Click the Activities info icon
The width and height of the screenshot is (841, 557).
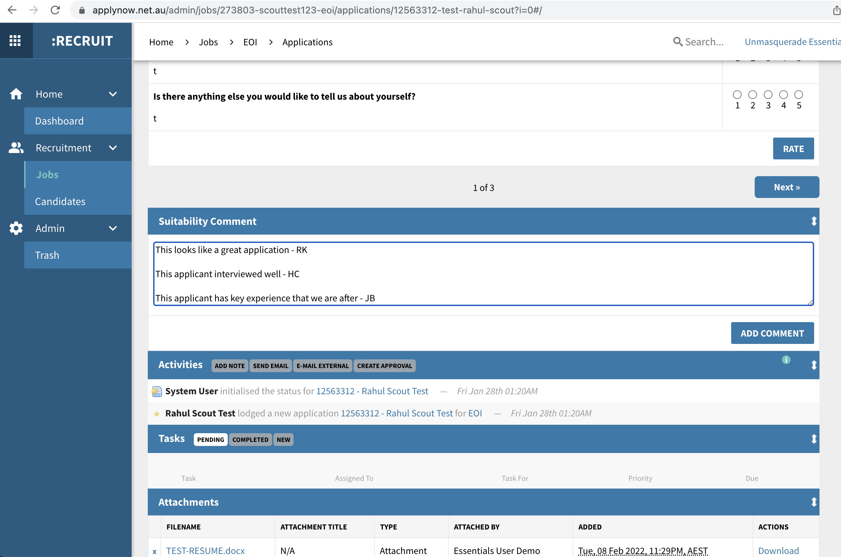[786, 360]
